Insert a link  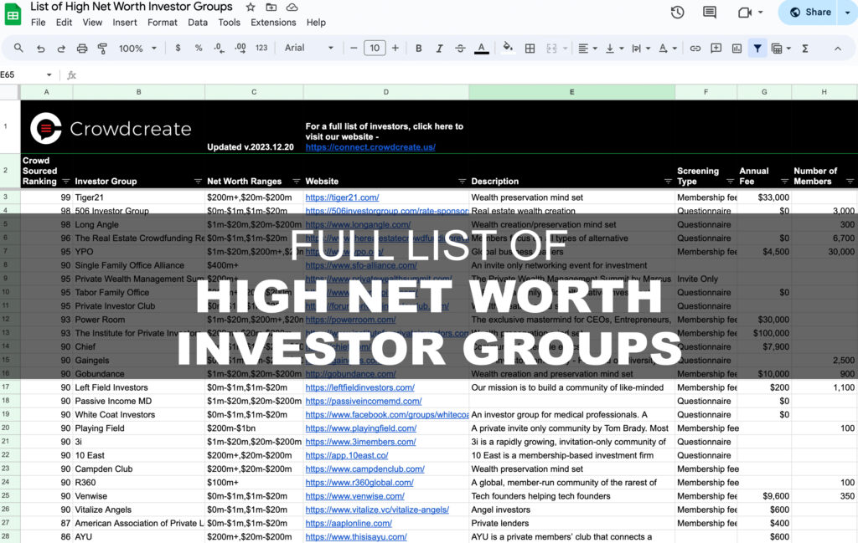pyautogui.click(x=695, y=49)
